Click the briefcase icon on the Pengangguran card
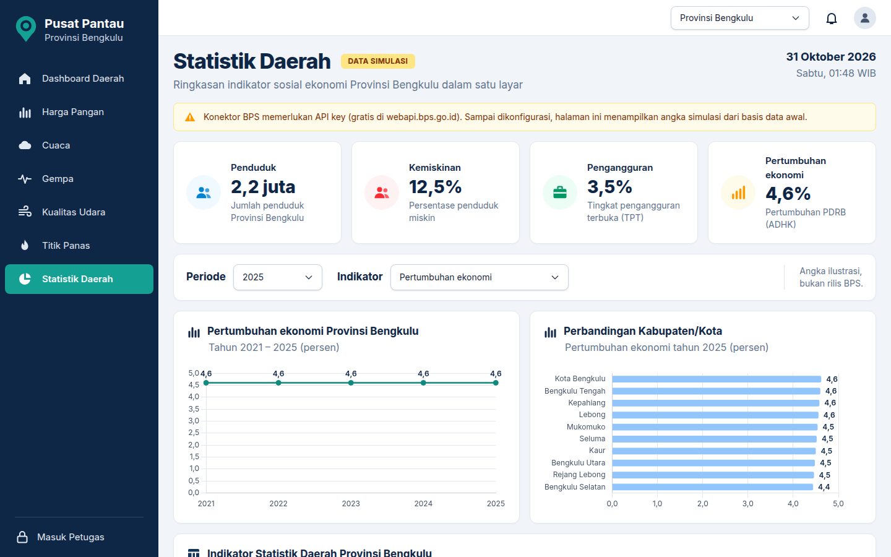The width and height of the screenshot is (891, 557). point(560,192)
